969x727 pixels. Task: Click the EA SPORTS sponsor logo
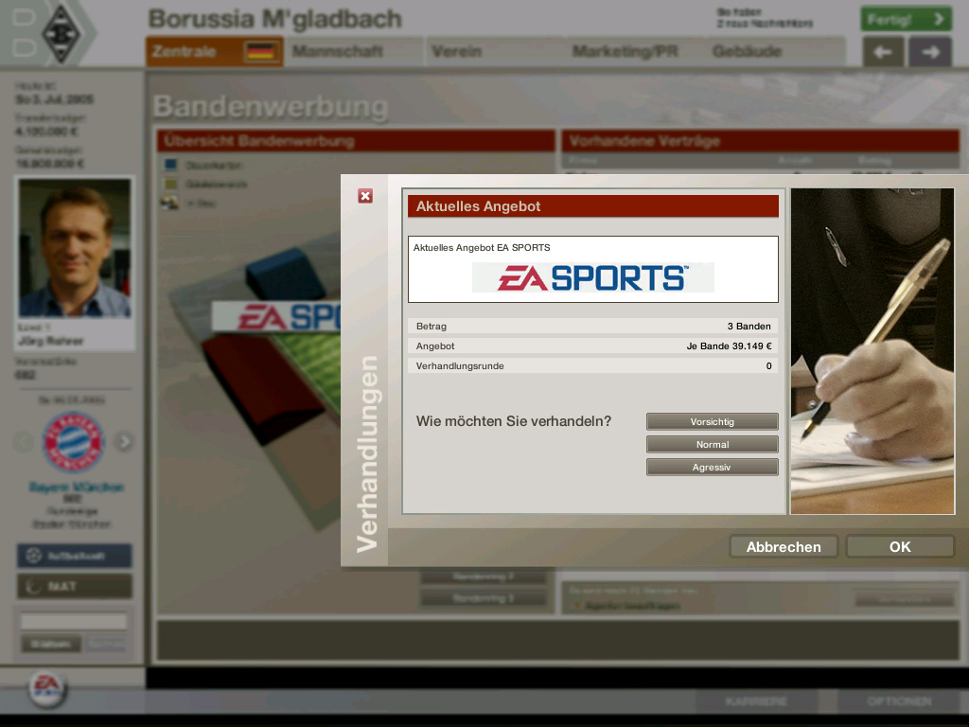coord(592,277)
